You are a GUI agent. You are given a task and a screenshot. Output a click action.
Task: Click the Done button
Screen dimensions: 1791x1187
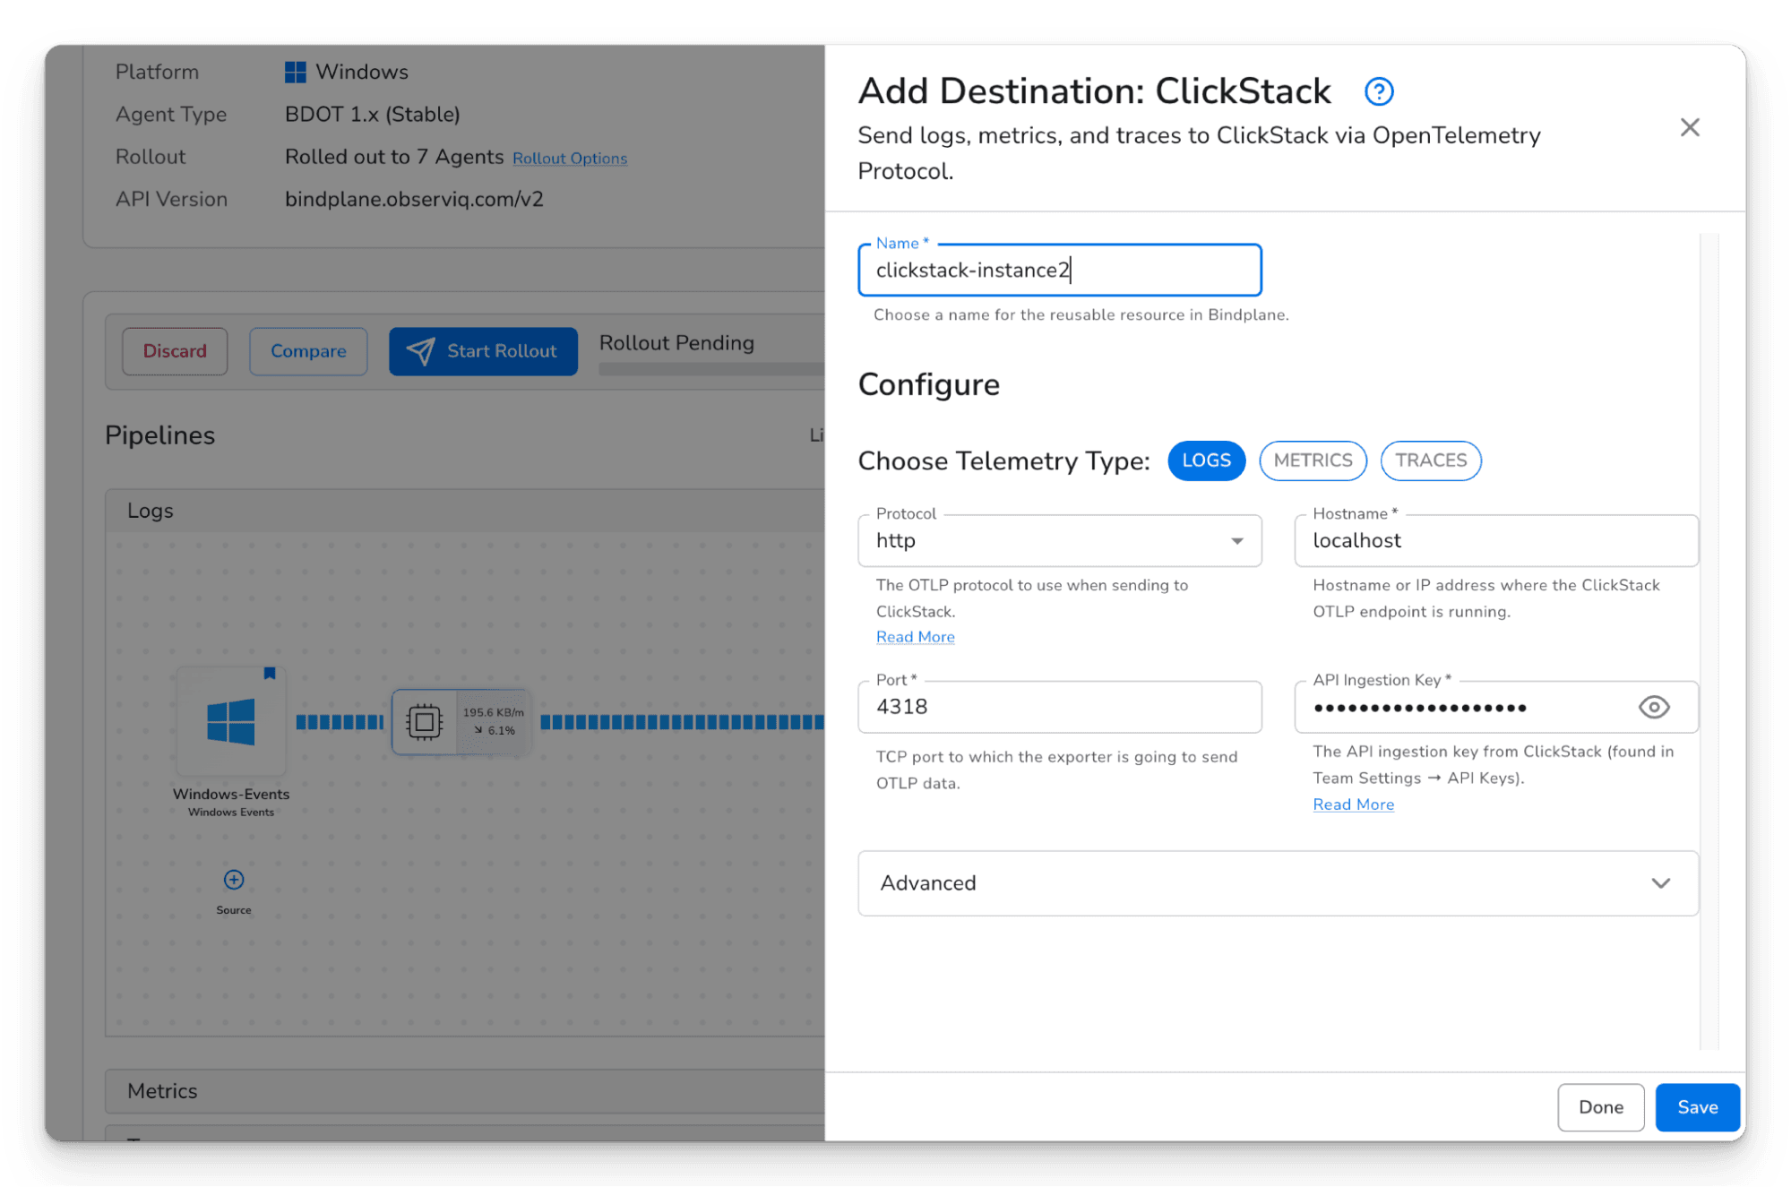pyautogui.click(x=1600, y=1107)
